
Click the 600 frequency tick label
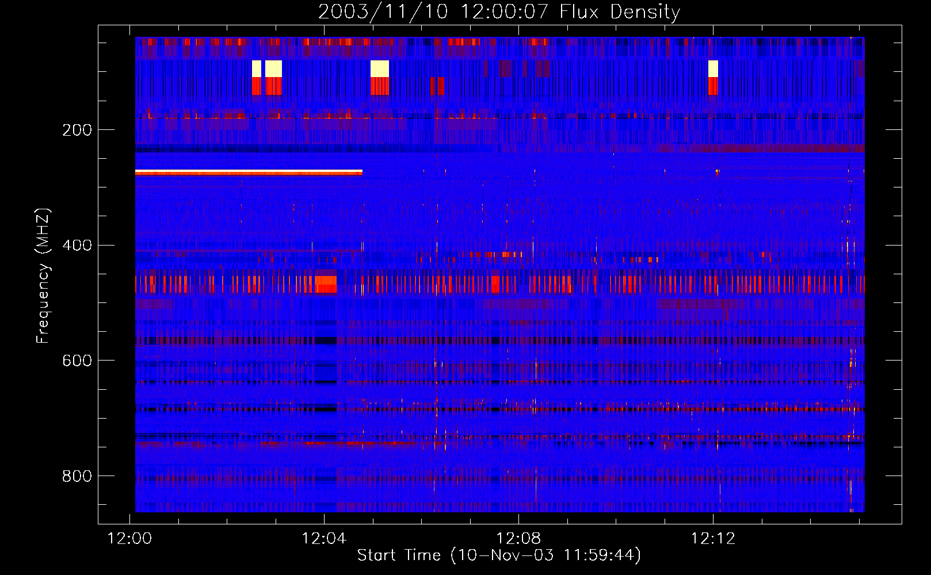coord(77,361)
